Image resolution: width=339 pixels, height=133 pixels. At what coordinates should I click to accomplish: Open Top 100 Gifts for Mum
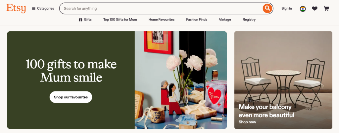pyautogui.click(x=120, y=19)
